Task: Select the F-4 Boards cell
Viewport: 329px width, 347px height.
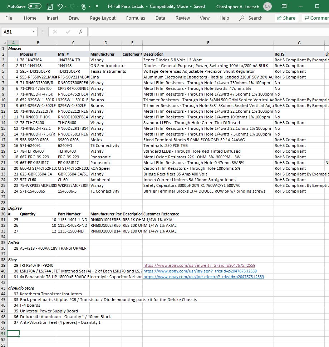Action: coord(38,305)
